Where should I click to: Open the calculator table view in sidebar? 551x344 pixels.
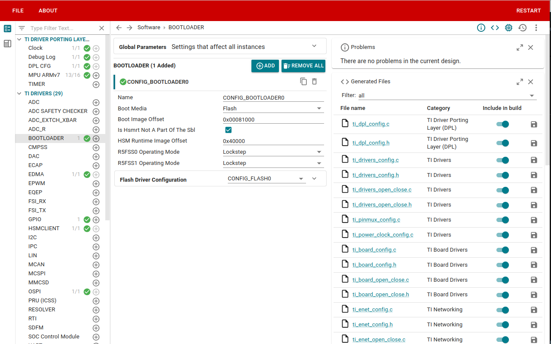coord(7,44)
